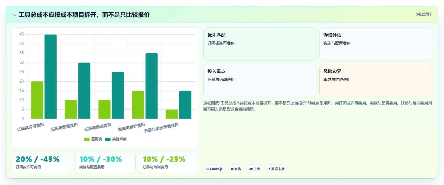
Task: Click the 实施与配置费用 x-axis label
Action: coord(64,127)
